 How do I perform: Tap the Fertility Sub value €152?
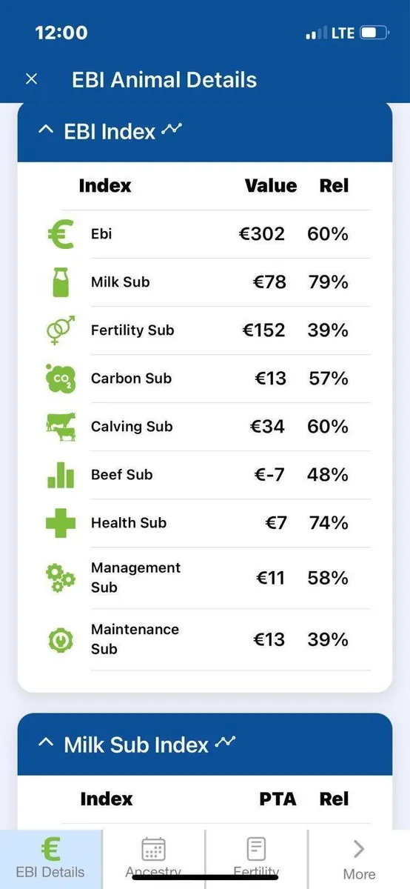point(263,330)
